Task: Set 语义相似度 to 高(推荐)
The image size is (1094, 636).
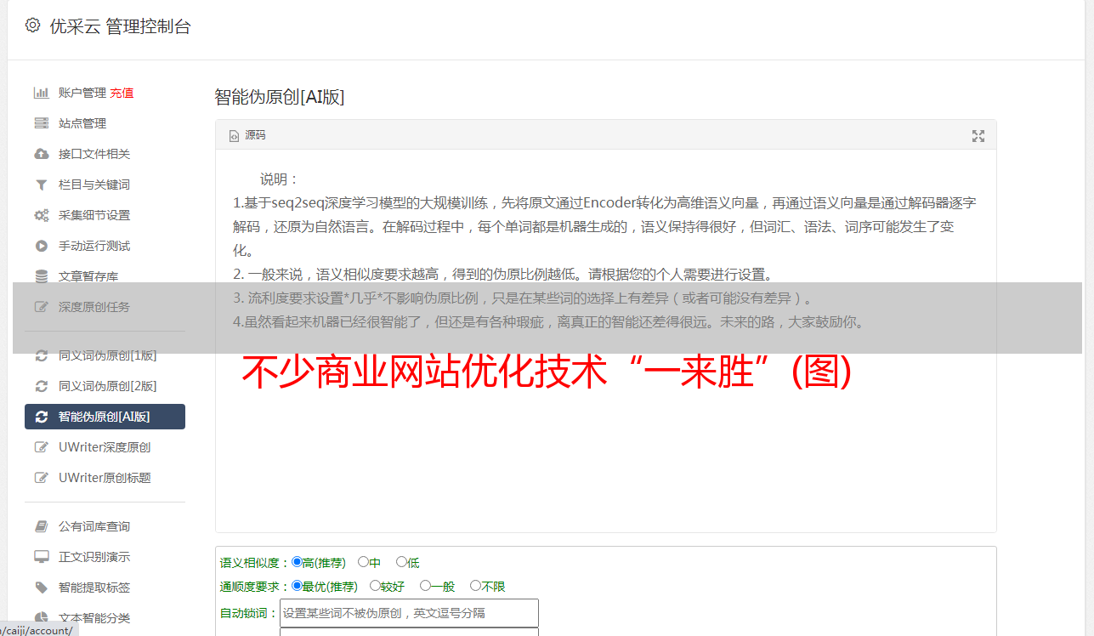Action: point(297,562)
